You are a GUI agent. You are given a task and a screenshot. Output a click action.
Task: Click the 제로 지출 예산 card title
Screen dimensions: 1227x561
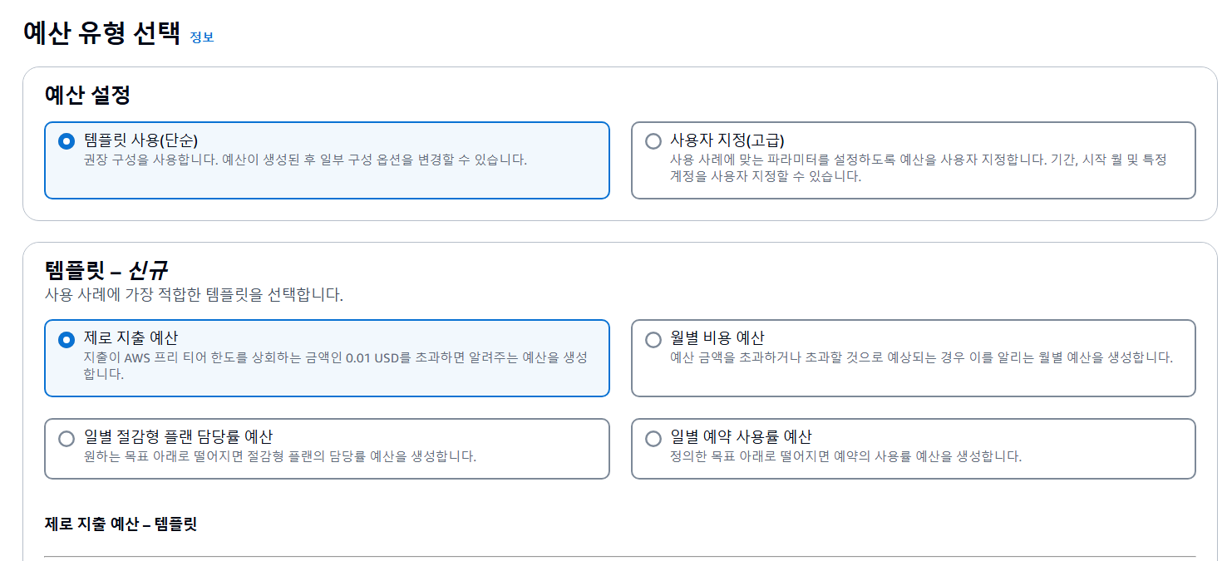[x=131, y=337]
